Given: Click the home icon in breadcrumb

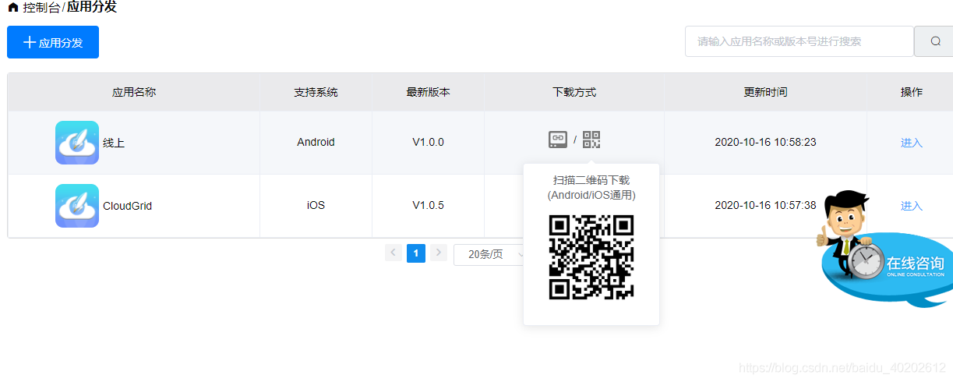Looking at the screenshot, I should tap(13, 8).
